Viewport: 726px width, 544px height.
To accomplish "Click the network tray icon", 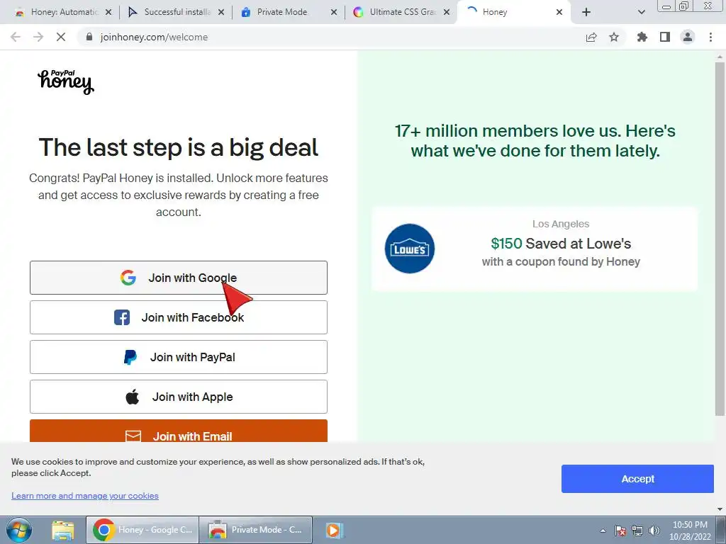I will pyautogui.click(x=637, y=531).
